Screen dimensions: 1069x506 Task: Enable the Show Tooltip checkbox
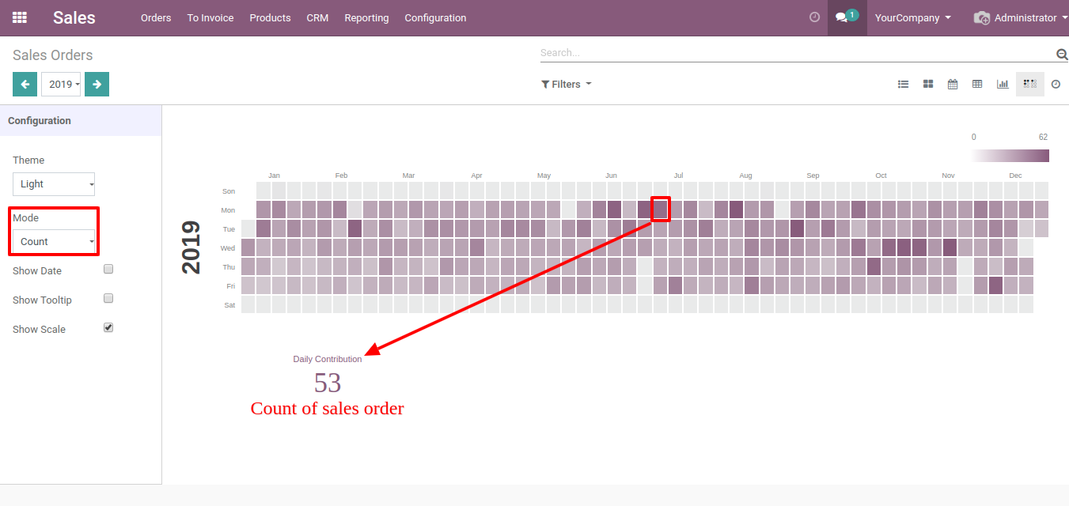tap(108, 298)
